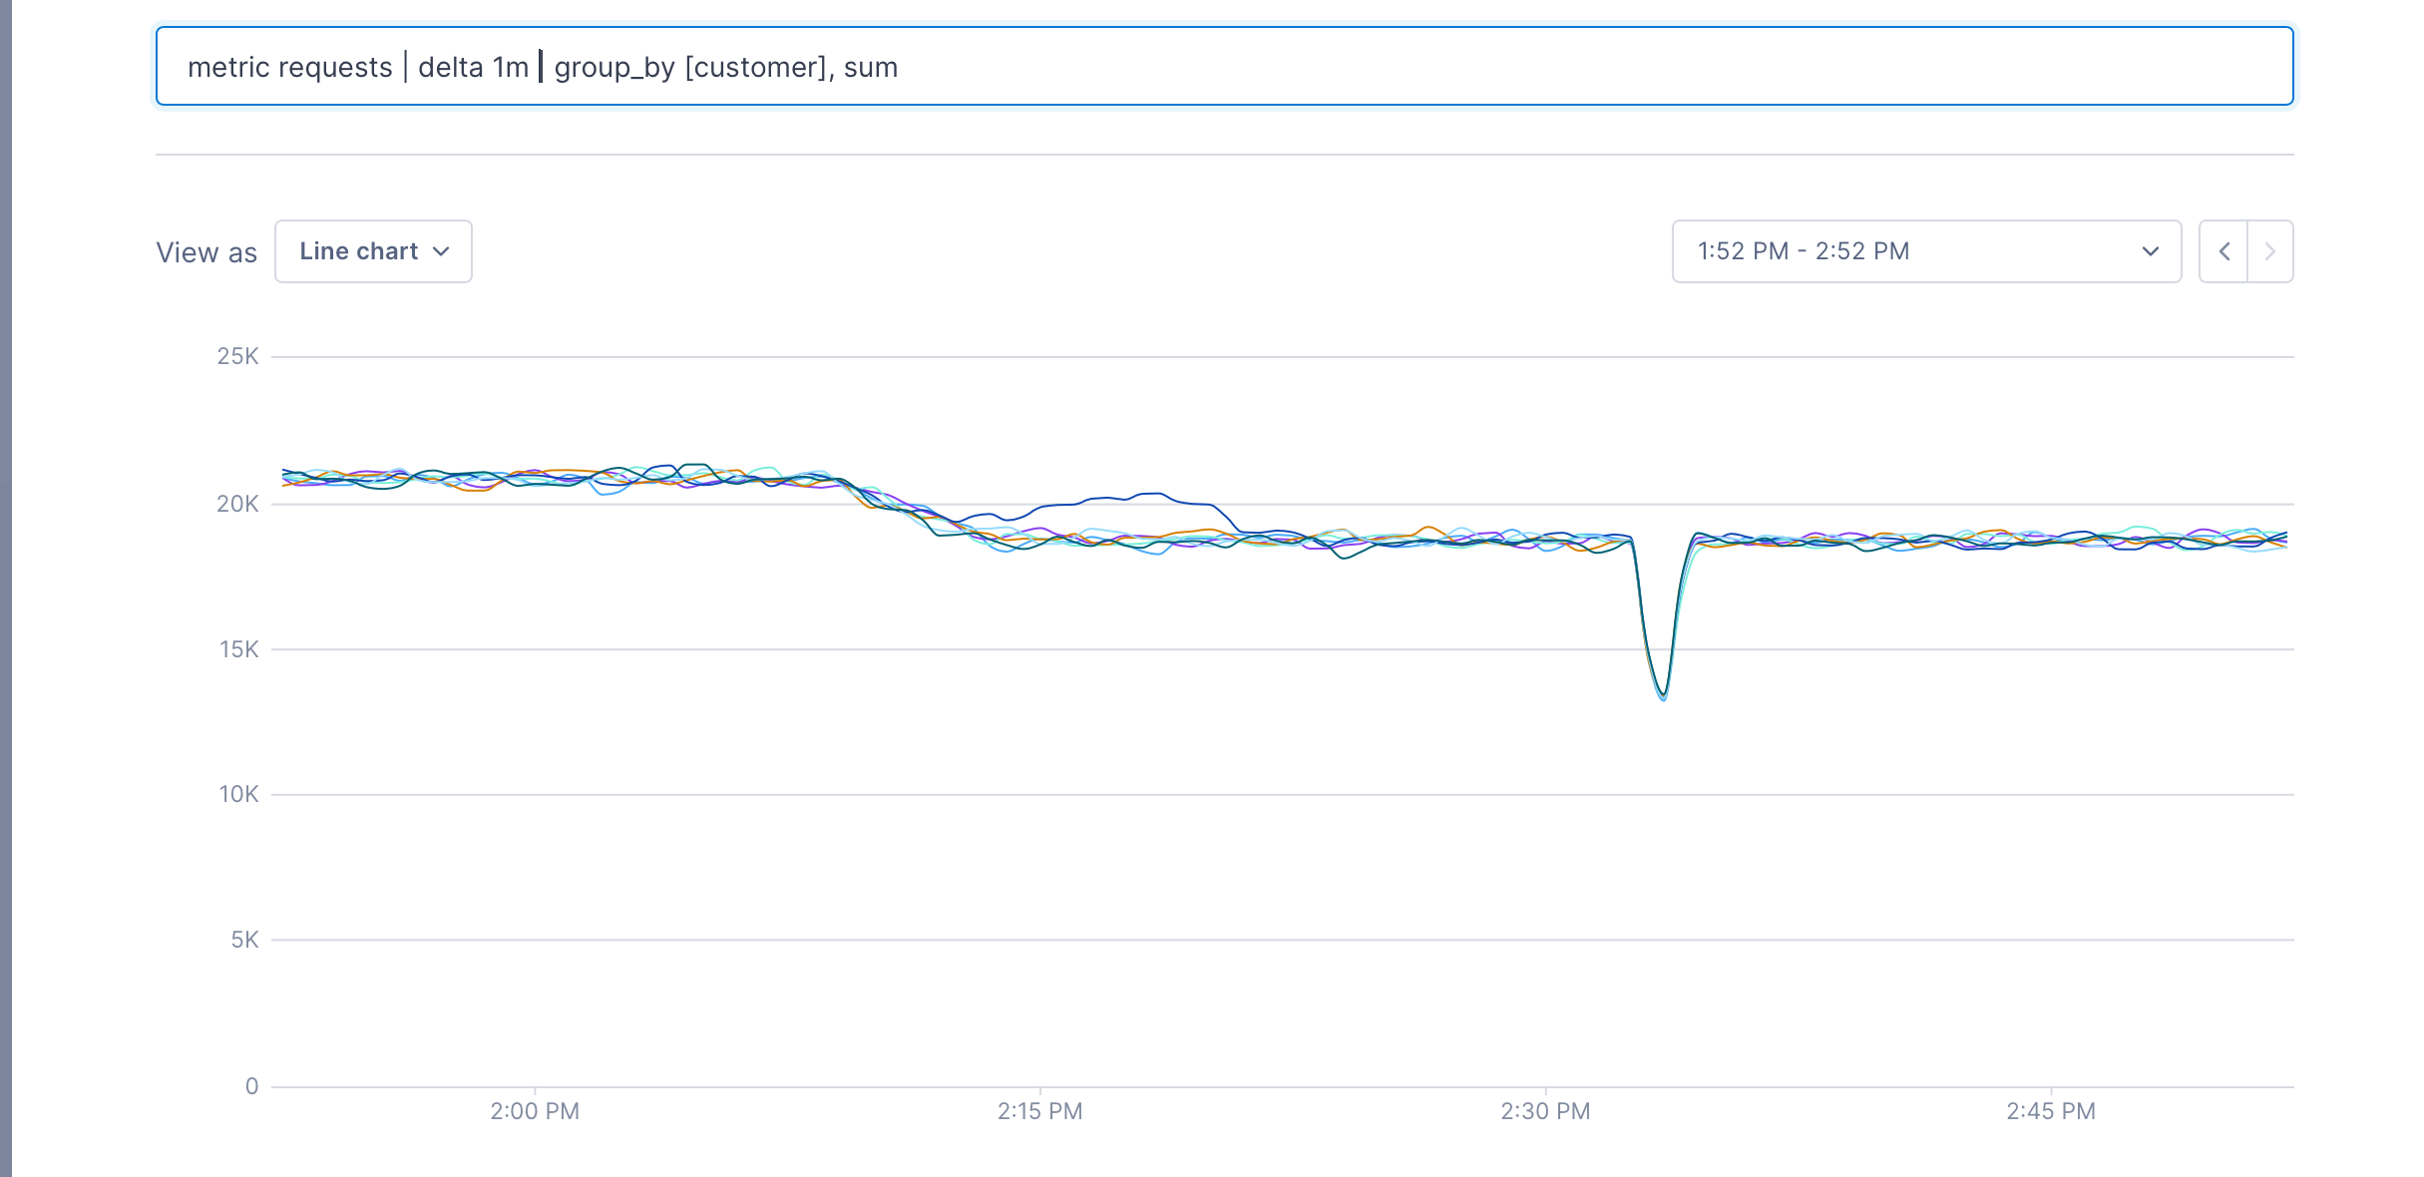Click the next time range arrow
The image size is (2424, 1177).
pyautogui.click(x=2270, y=251)
